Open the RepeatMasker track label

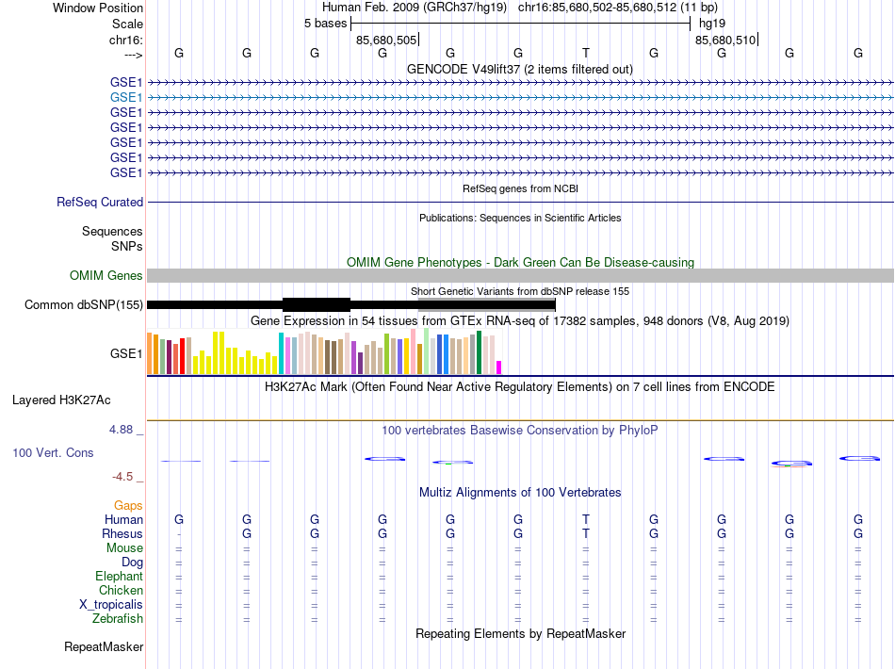tap(104, 646)
